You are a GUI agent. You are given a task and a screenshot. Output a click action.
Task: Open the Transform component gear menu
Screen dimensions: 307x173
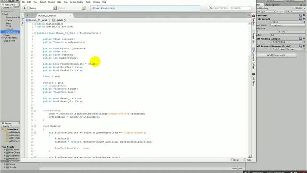coord(304,15)
